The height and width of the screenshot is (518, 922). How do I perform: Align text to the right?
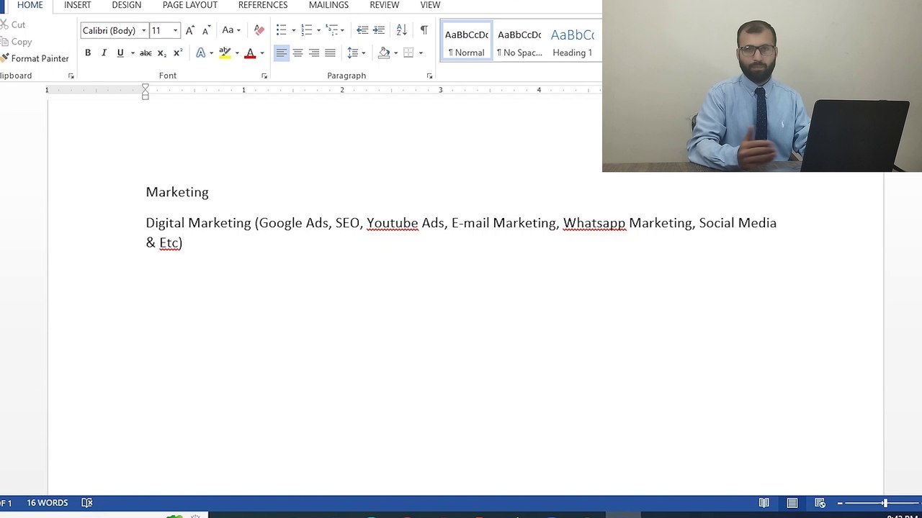pyautogui.click(x=314, y=53)
